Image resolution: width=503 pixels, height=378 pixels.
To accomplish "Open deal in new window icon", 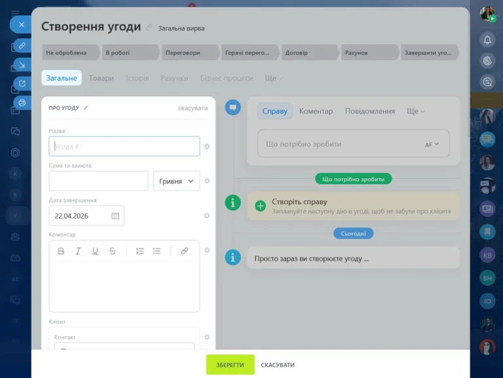I will (22, 84).
